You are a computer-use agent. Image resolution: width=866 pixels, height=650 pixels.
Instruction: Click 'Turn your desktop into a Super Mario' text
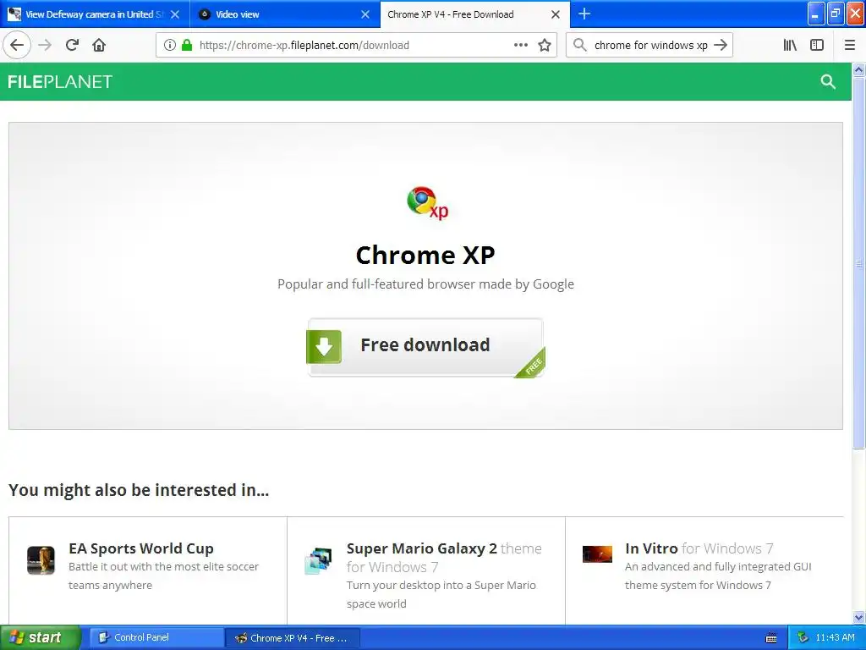[x=441, y=586]
